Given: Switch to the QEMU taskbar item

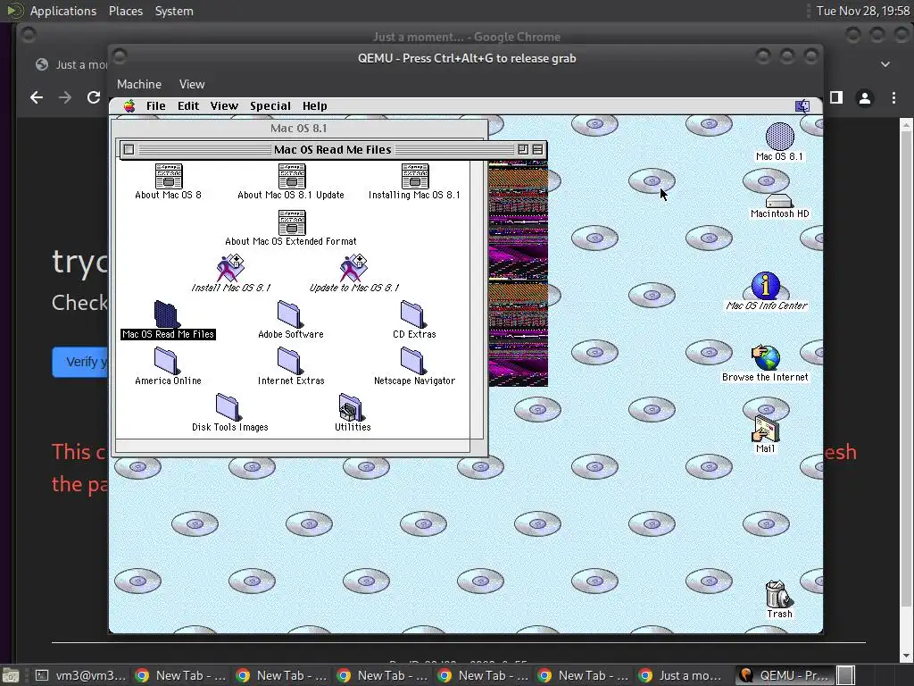Looking at the screenshot, I should (784, 675).
